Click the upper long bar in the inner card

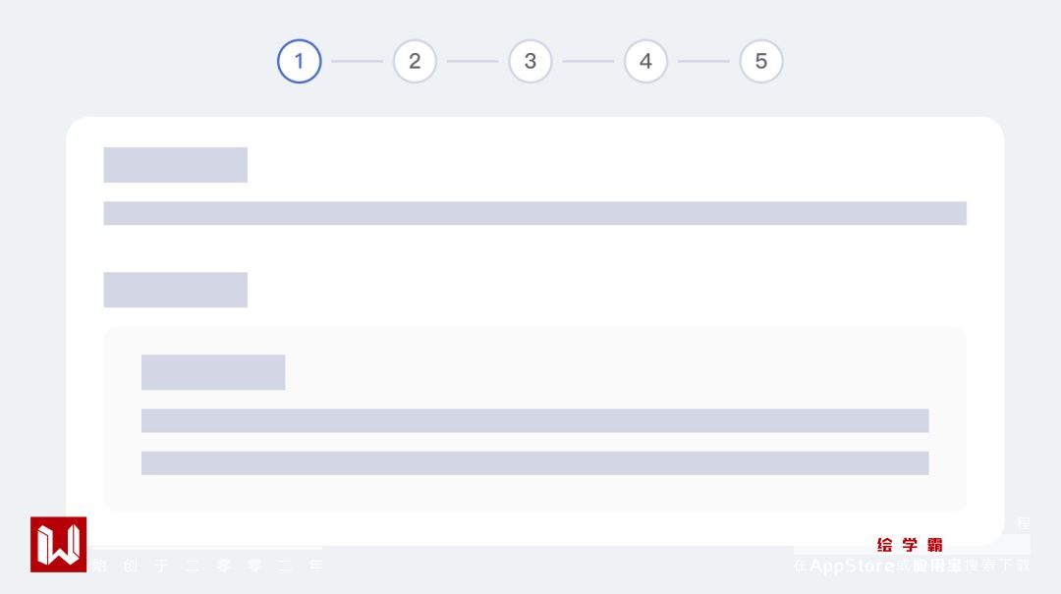pyautogui.click(x=534, y=420)
